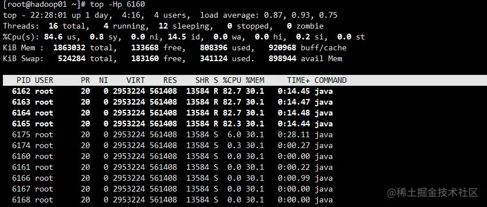The height and width of the screenshot is (207, 487).
Task: Click the CPU idle value 14.5 id
Action: [x=184, y=37]
